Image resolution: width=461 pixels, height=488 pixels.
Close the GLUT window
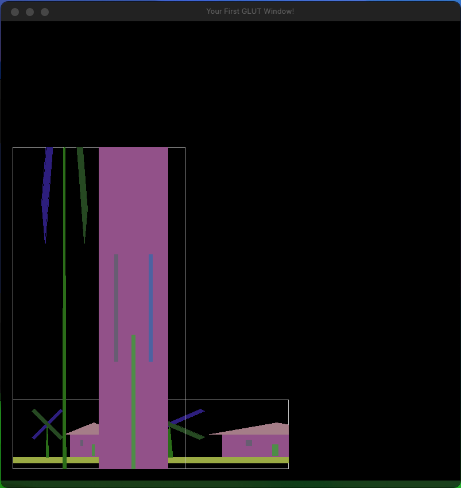(x=15, y=12)
